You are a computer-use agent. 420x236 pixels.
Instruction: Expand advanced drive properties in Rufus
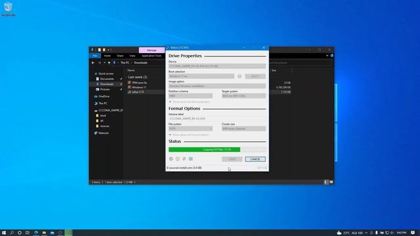tap(189, 102)
